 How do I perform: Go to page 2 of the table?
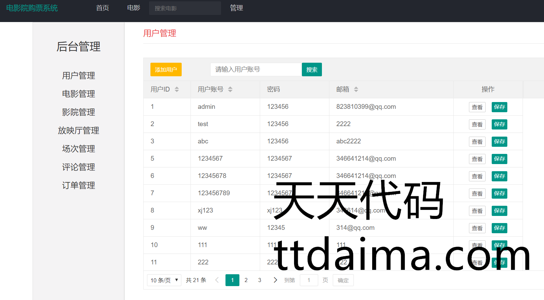click(246, 280)
